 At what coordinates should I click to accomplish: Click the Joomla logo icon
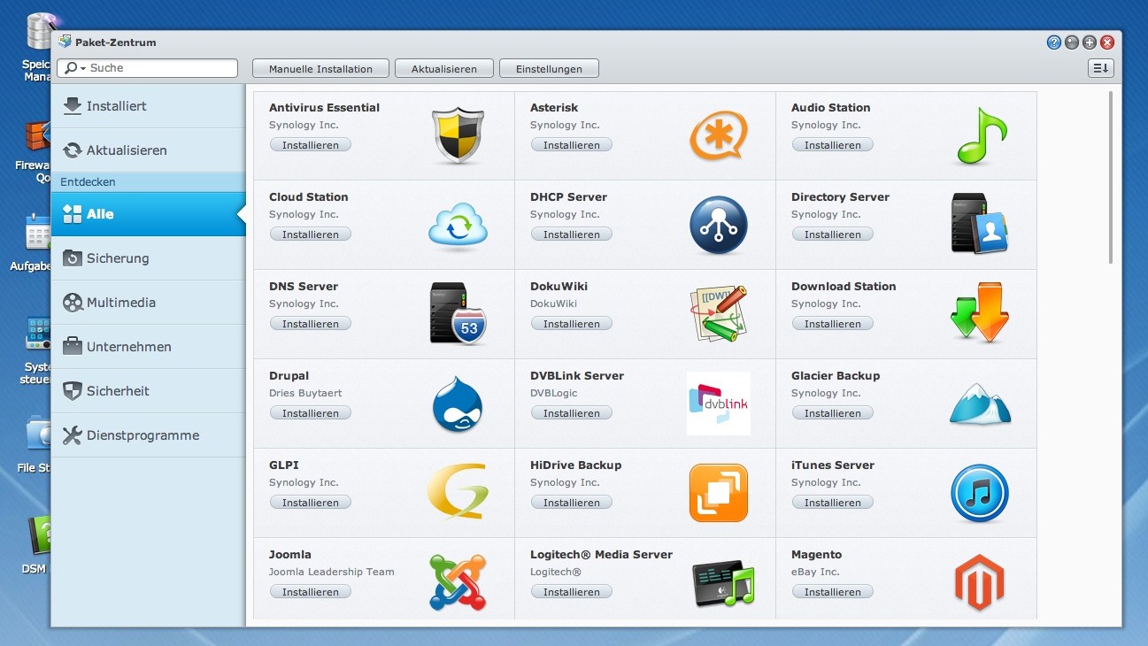pyautogui.click(x=458, y=582)
